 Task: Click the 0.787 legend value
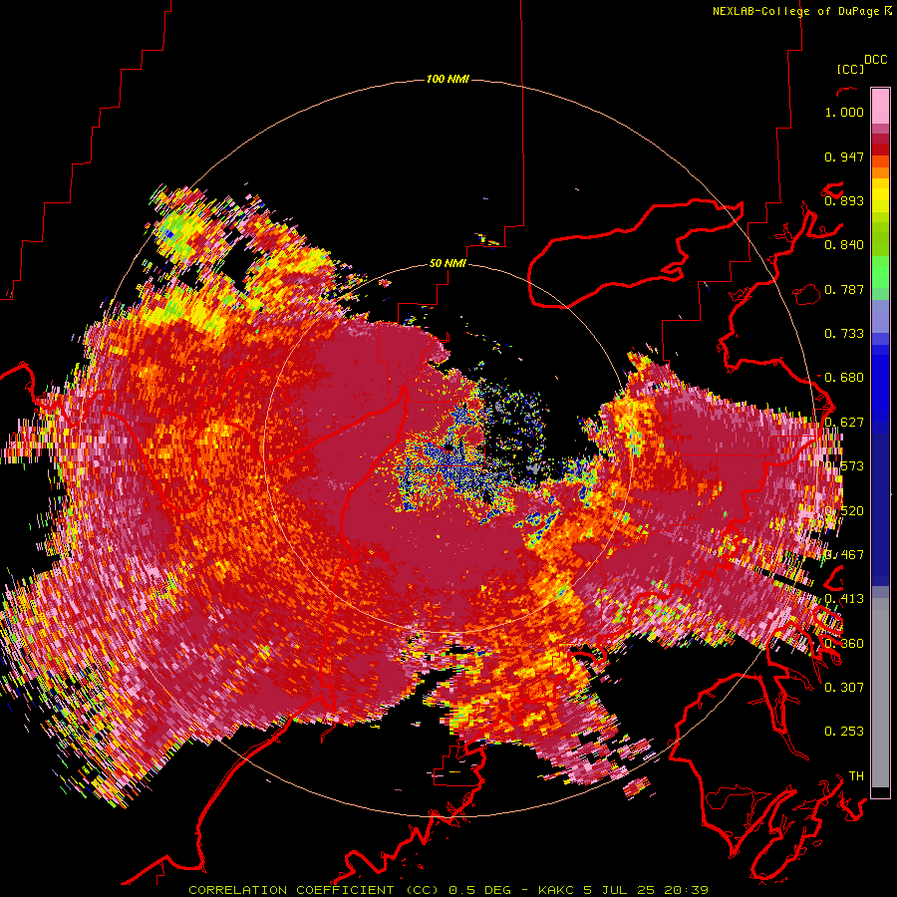(x=844, y=289)
